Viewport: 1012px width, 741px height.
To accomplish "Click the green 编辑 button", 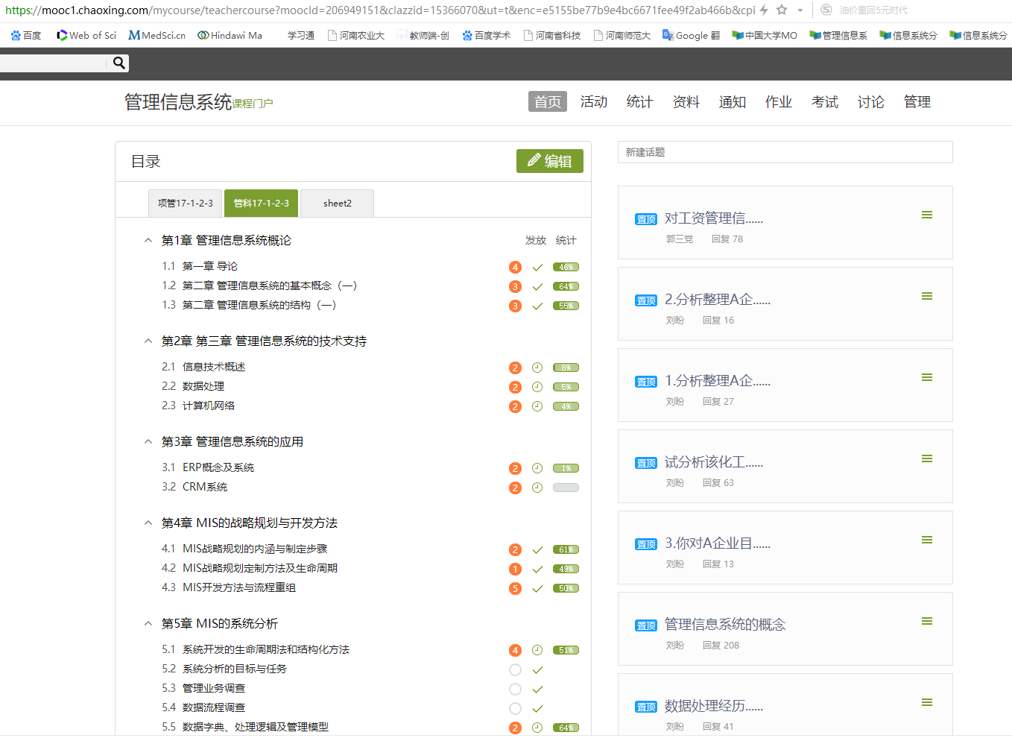I will (550, 161).
